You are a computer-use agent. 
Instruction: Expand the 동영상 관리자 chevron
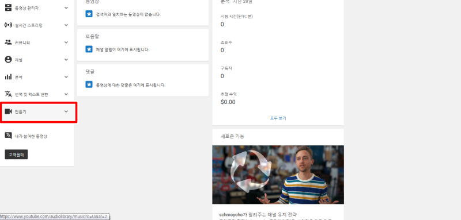66,7
